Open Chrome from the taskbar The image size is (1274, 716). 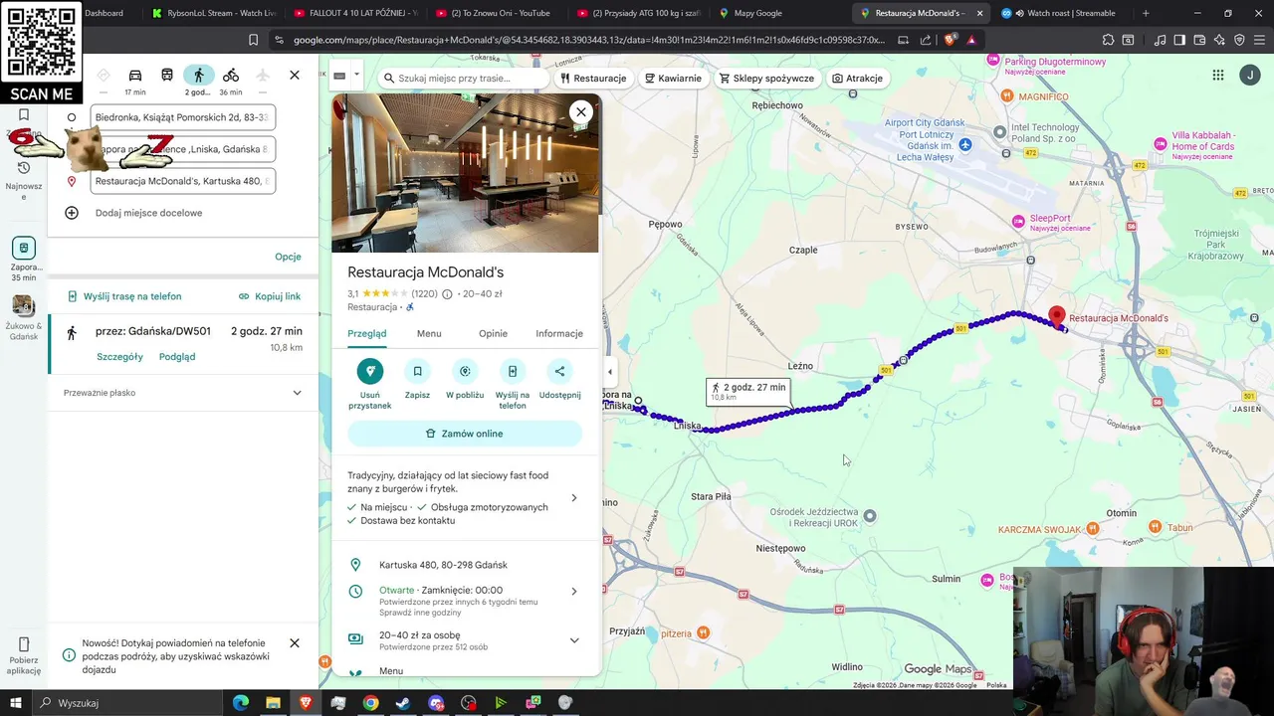[x=370, y=703]
